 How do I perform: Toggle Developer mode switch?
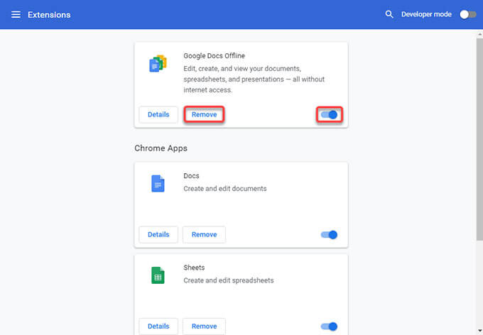(x=468, y=14)
